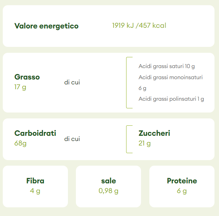Click the Carboidrati heading

pos(35,133)
